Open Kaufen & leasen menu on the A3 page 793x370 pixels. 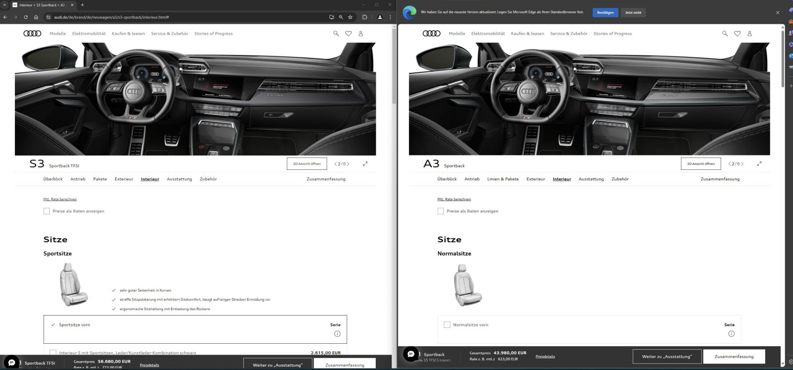pos(527,34)
